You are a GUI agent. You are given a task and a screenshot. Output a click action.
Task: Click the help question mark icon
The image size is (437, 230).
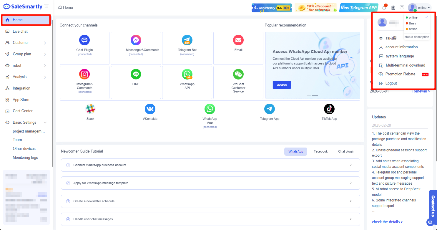402,8
